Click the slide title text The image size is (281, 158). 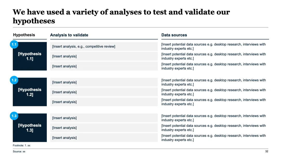click(121, 16)
